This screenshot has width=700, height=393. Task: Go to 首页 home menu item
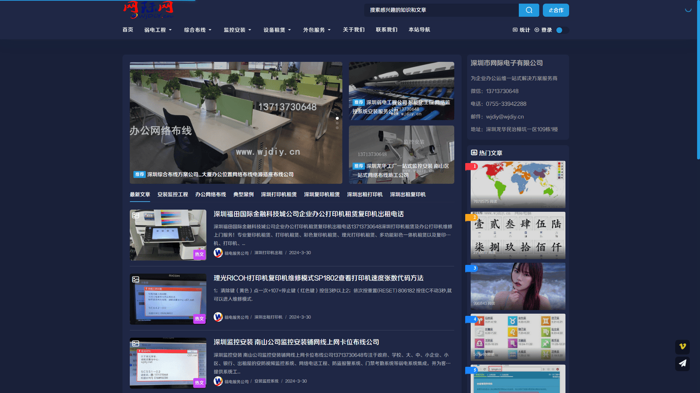point(128,30)
